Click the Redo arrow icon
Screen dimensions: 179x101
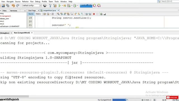click(18, 6)
